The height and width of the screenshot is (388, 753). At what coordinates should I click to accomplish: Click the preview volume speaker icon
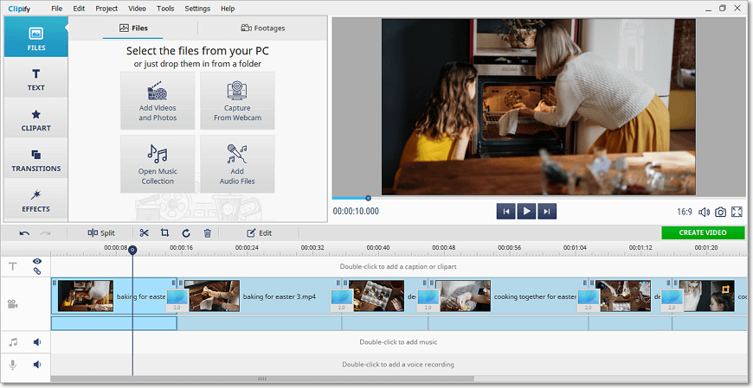[704, 212]
